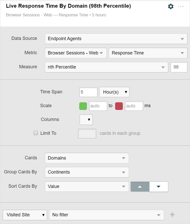Open the Data Source dropdown

[116, 39]
